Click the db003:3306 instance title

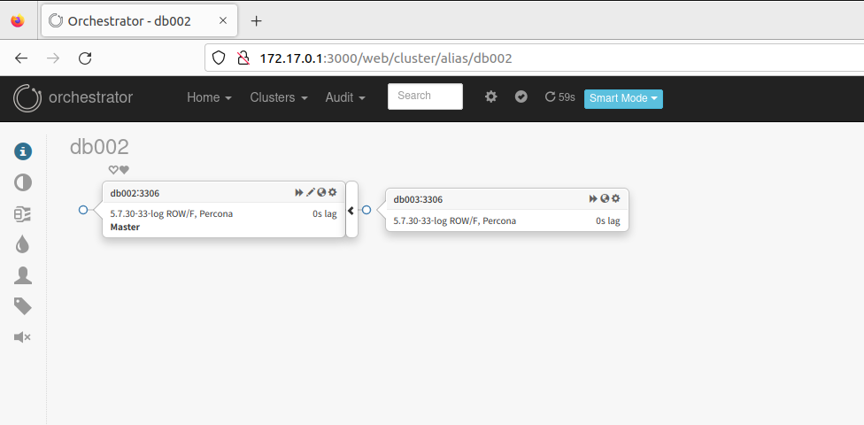pos(418,199)
